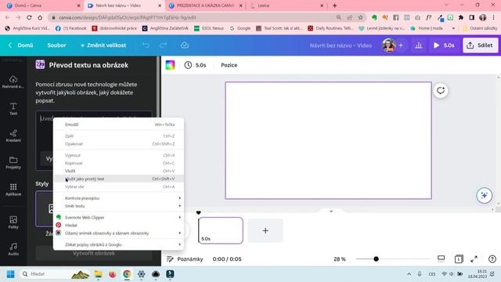
Task: Open the background color swatch
Action: 170,65
